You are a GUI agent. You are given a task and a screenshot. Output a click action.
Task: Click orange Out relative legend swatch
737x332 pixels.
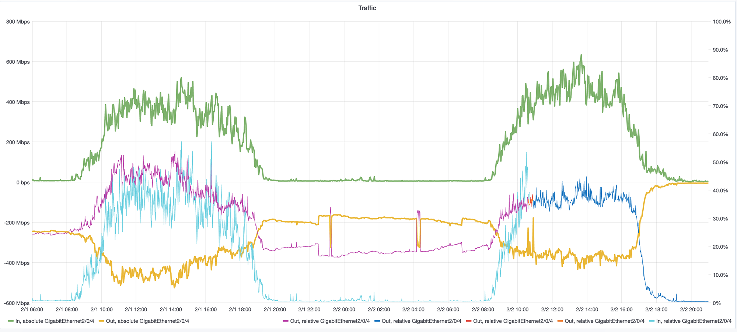(560, 321)
